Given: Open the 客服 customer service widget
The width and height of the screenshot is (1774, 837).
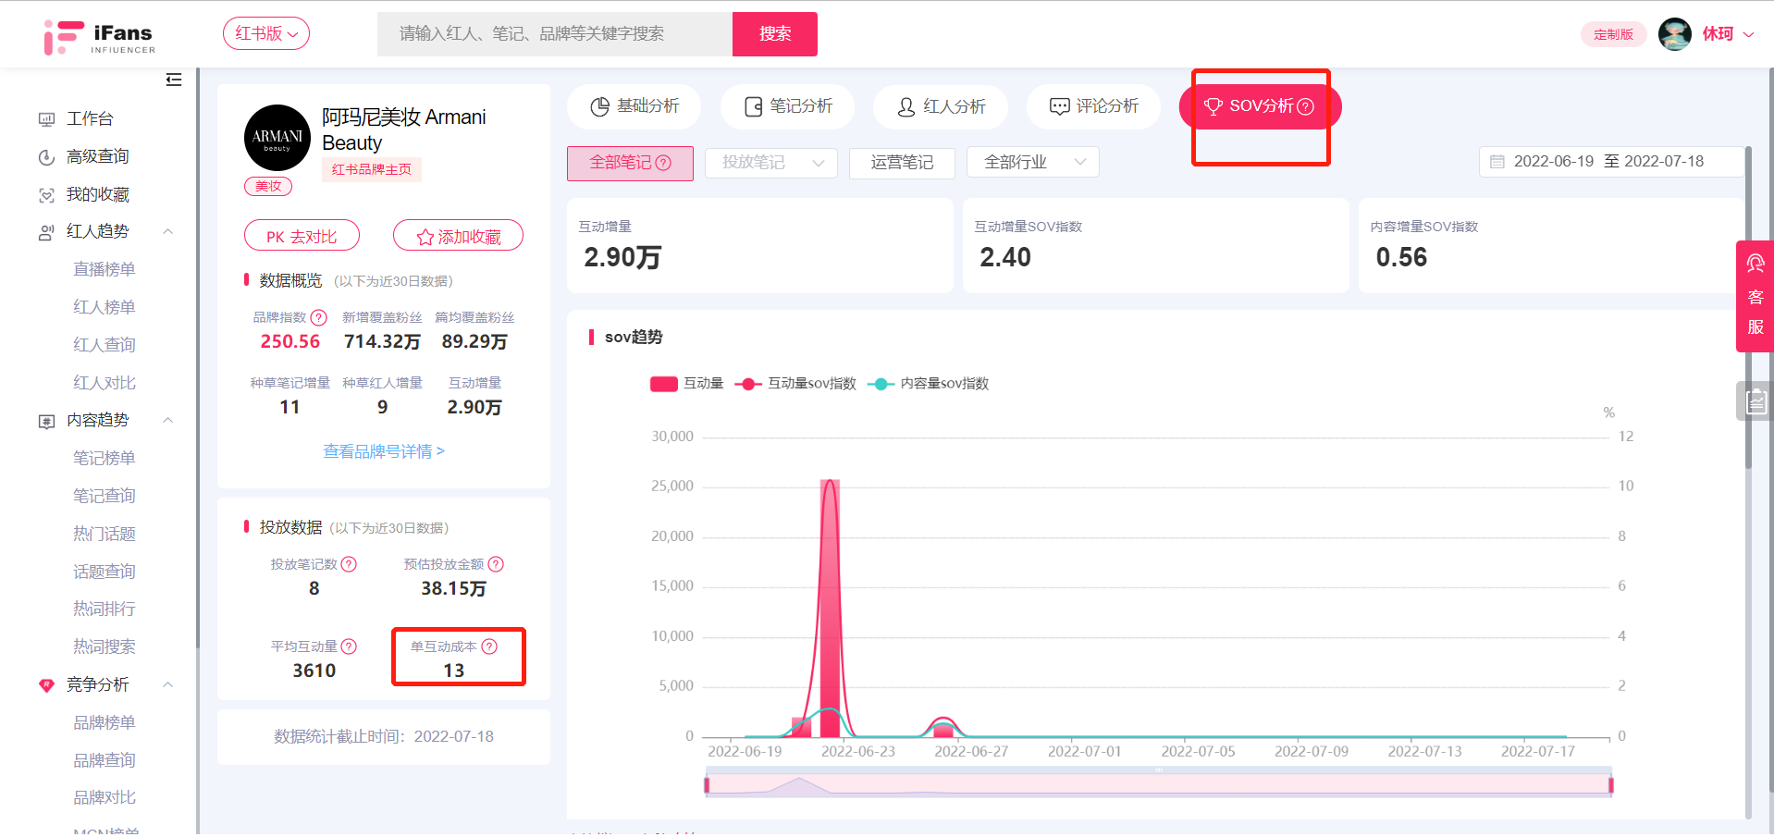Looking at the screenshot, I should click(x=1755, y=296).
